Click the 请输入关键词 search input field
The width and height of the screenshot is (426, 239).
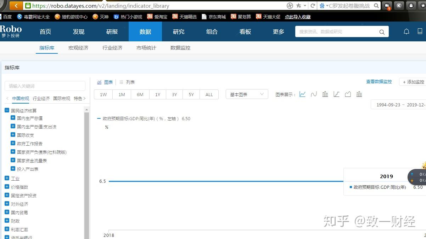[x=45, y=86]
